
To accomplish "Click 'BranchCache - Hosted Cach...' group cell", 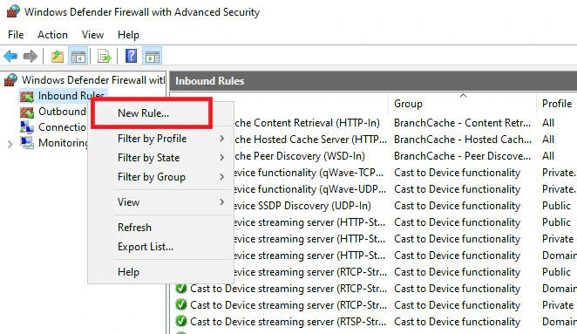I will pos(463,140).
